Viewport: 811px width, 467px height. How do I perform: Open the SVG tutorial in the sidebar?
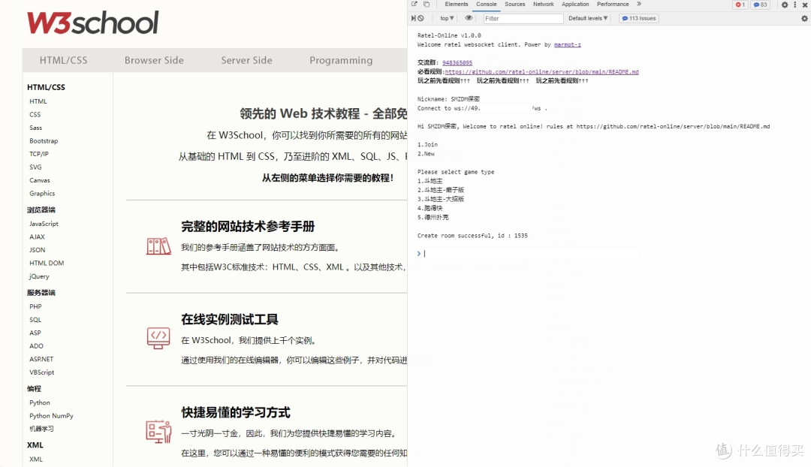point(35,167)
